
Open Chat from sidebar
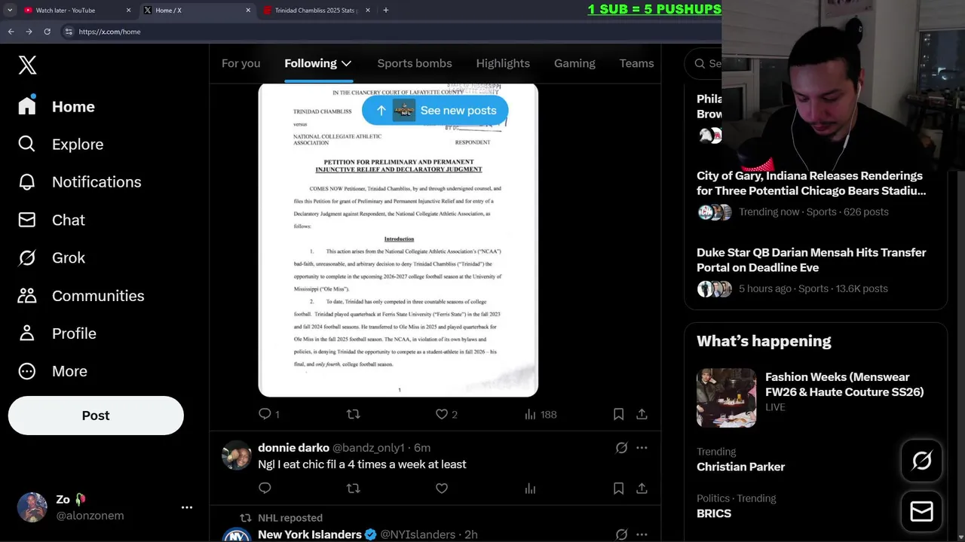(52, 220)
